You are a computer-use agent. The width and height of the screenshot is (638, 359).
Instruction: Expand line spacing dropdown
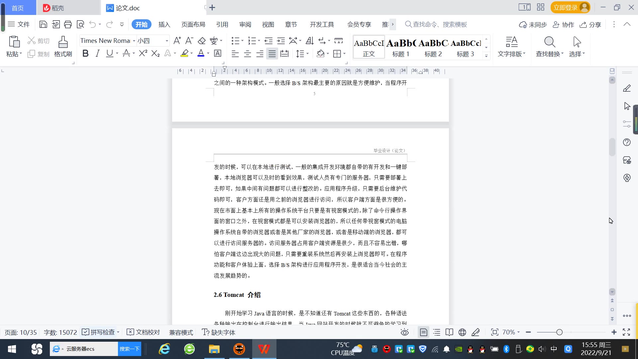click(307, 54)
